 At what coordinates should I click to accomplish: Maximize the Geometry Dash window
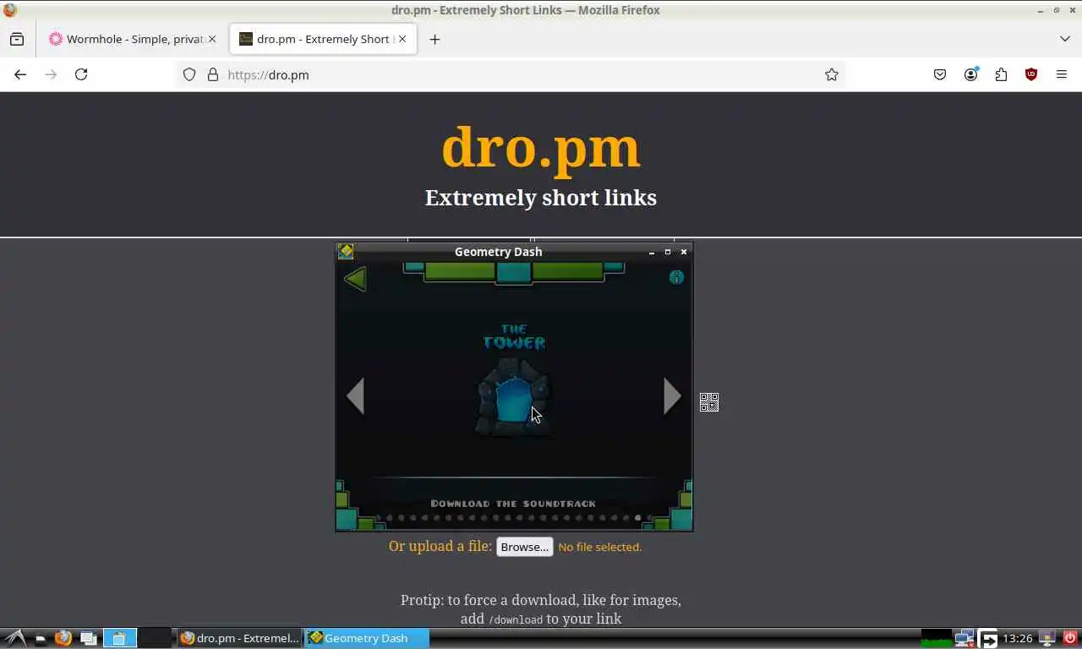(668, 252)
